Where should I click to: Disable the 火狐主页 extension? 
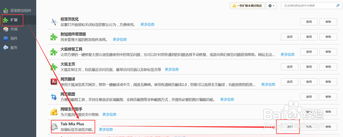point(309,67)
